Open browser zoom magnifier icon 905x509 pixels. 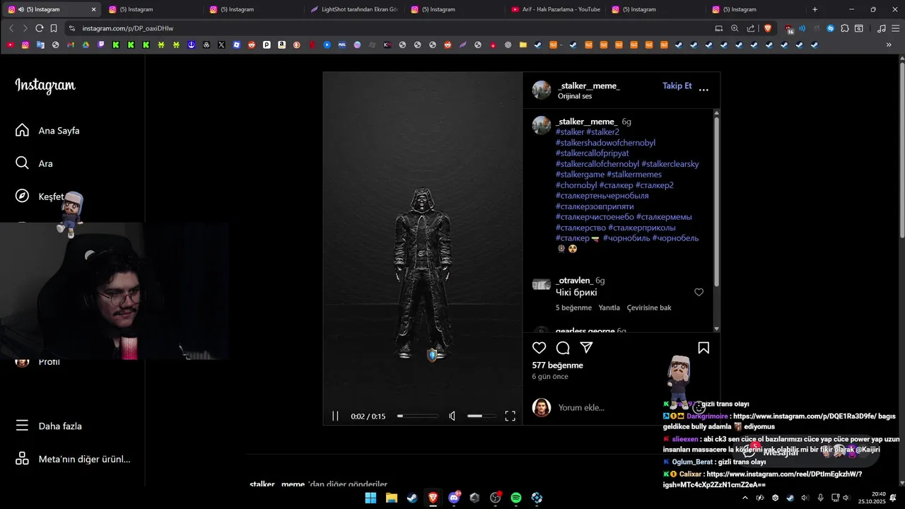click(x=735, y=28)
